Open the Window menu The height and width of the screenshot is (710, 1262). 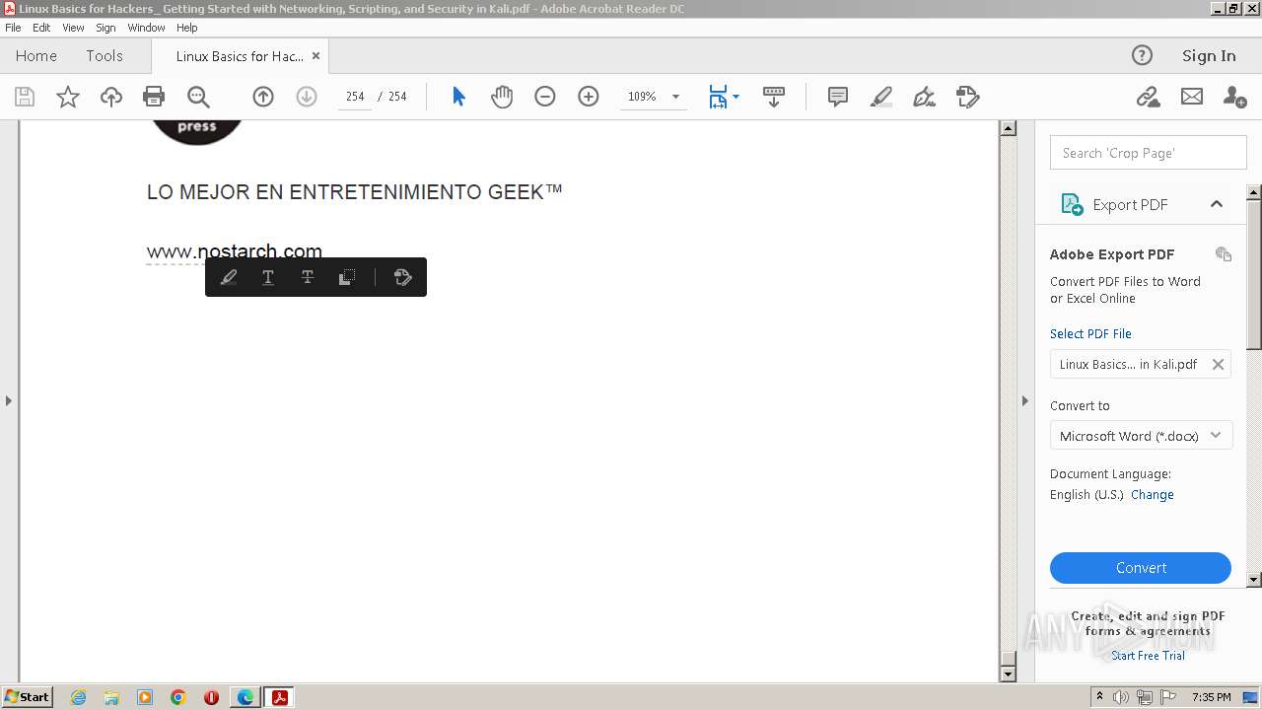pyautogui.click(x=146, y=28)
